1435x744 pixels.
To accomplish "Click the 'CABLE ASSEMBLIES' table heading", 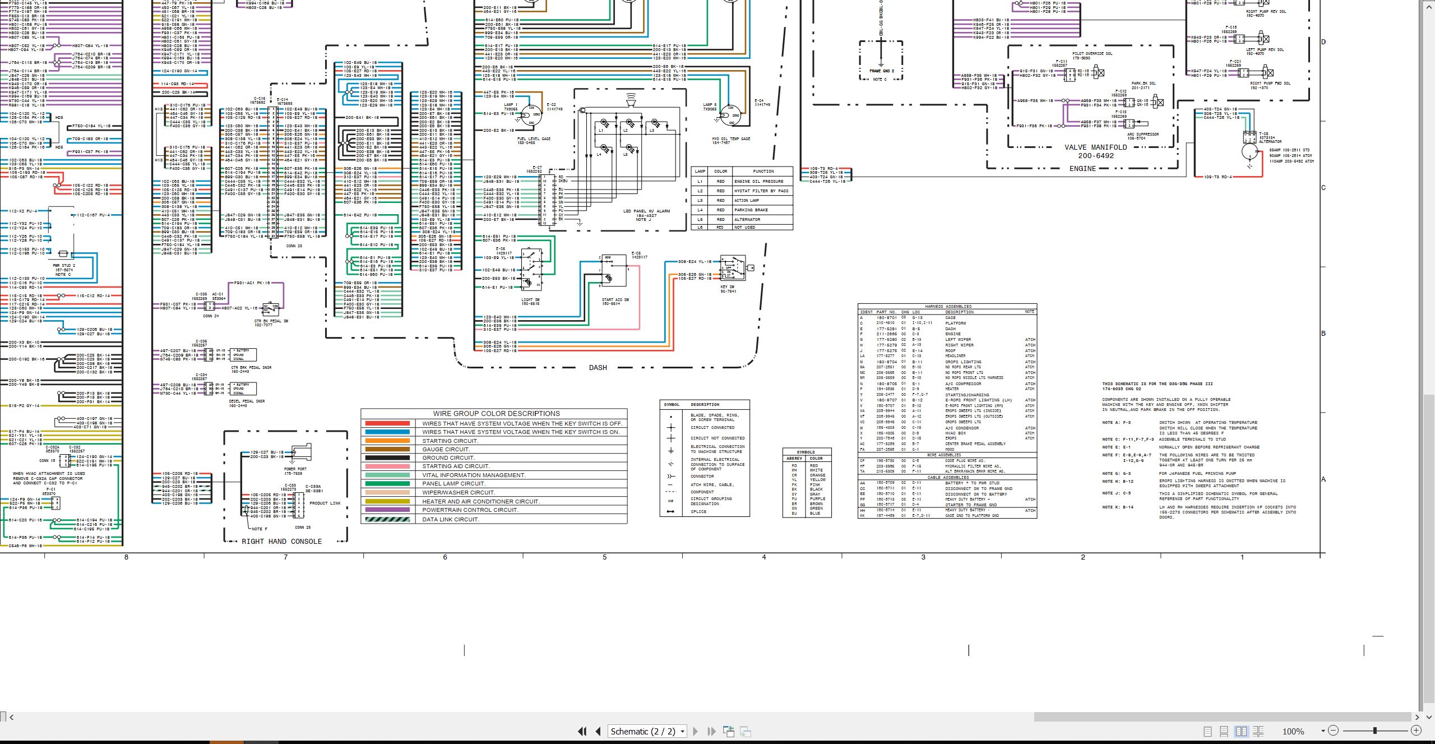I will point(948,478).
